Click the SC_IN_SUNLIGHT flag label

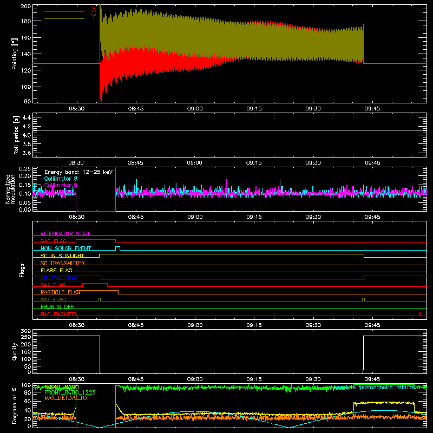pos(62,255)
